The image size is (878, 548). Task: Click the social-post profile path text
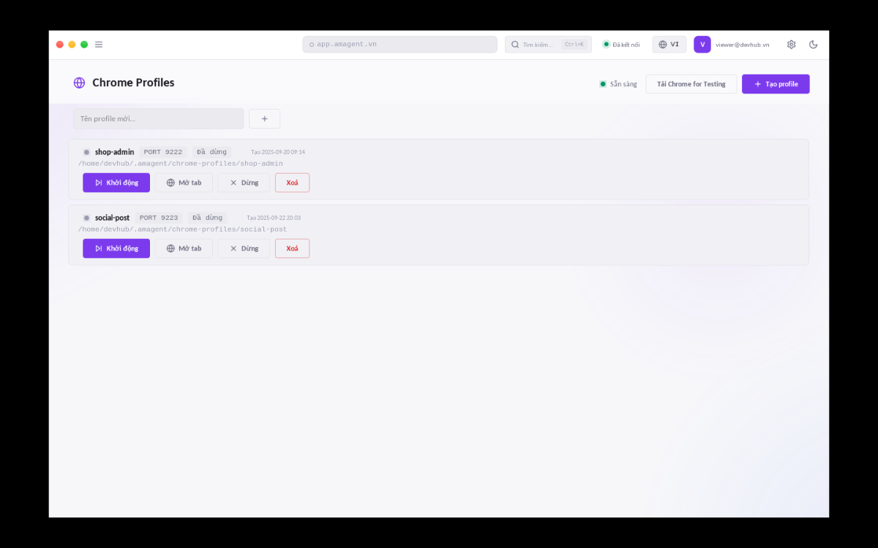182,229
